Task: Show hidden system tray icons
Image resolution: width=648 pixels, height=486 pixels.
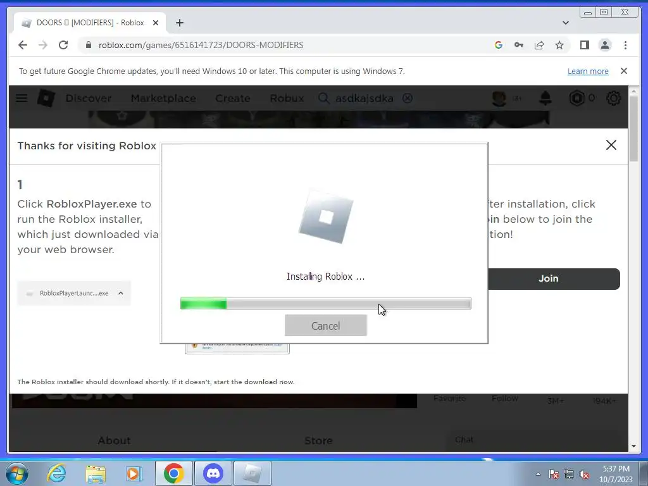Action: [538, 474]
